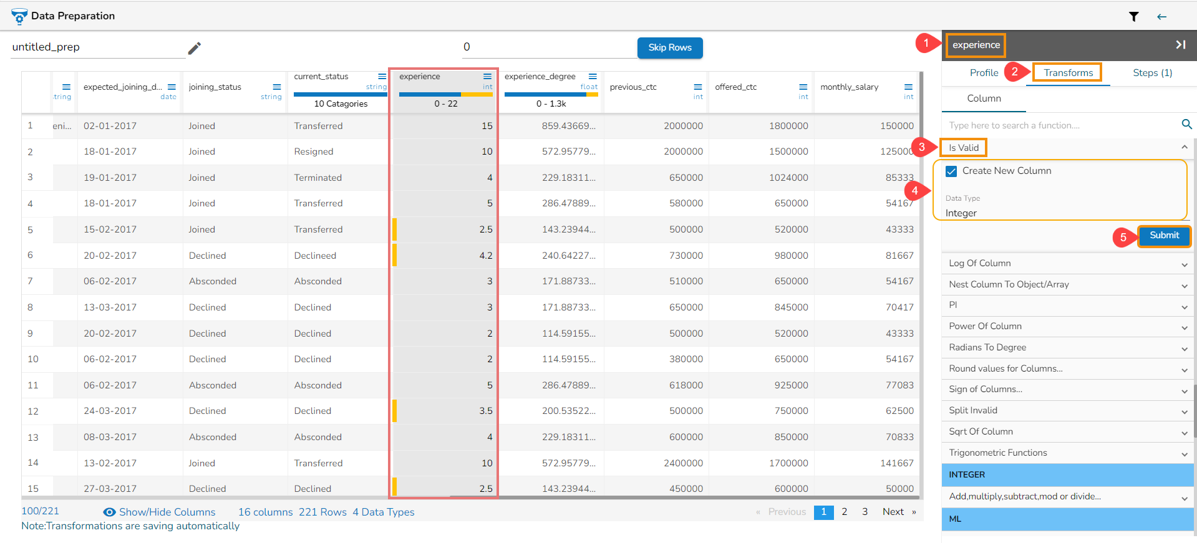Open the offered_ctc column menu icon
This screenshot has height=543, width=1197.
[x=803, y=87]
